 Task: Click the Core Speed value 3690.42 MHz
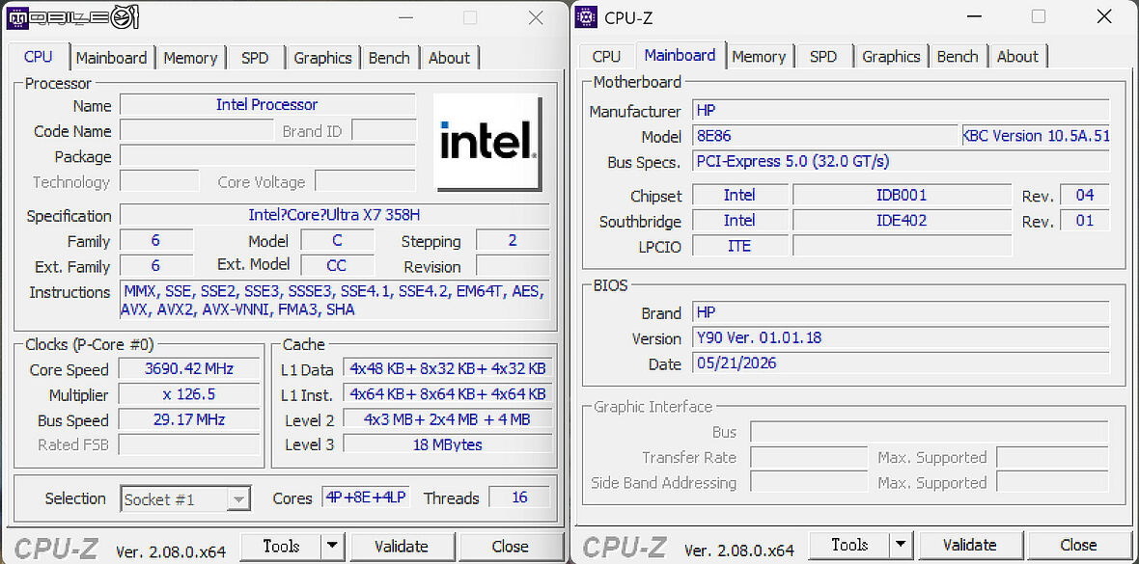189,368
